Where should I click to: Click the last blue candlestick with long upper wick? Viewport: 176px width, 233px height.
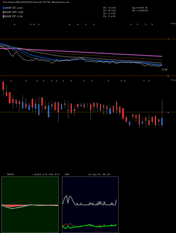162,121
